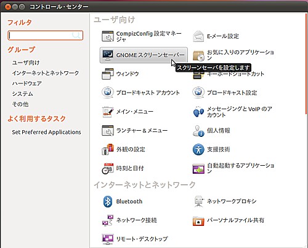Image resolution: width=308 pixels, height=248 pixels.
Task: Click the 個人情報 label text
Action: click(219, 131)
